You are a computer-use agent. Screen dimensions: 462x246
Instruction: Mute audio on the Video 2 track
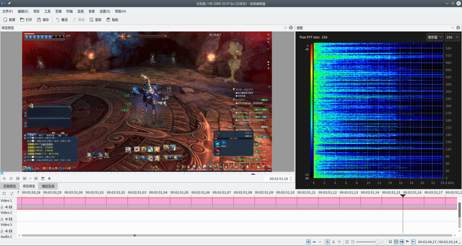[x=7, y=219]
